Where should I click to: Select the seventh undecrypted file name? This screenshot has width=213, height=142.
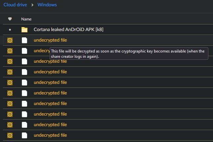(x=50, y=104)
